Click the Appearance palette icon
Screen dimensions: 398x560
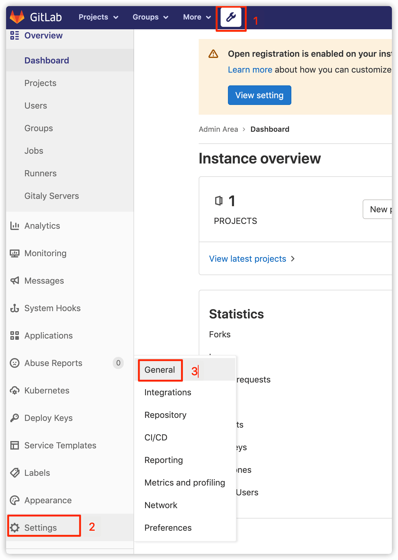coord(15,500)
